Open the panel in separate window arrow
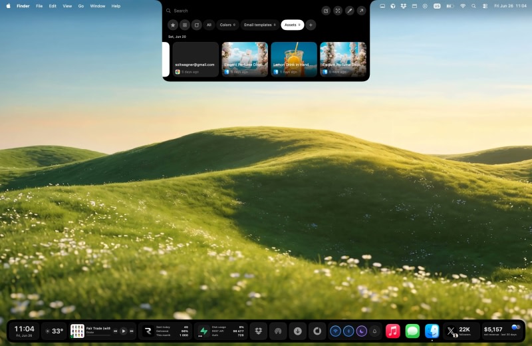 pyautogui.click(x=361, y=11)
